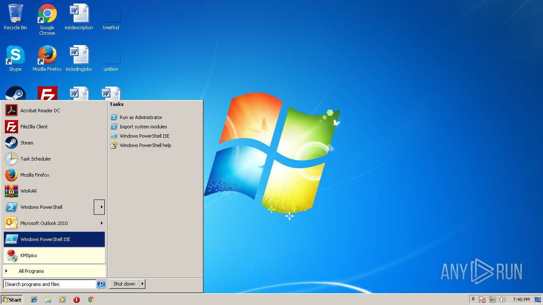Launch the highlighted Windows PowerShell ISE entry
The width and height of the screenshot is (543, 305).
[54, 239]
